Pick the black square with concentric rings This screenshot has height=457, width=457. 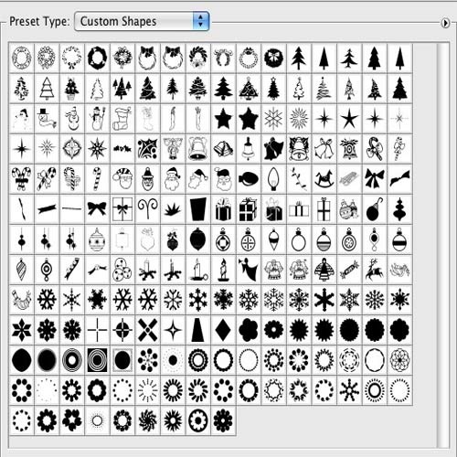point(97,360)
